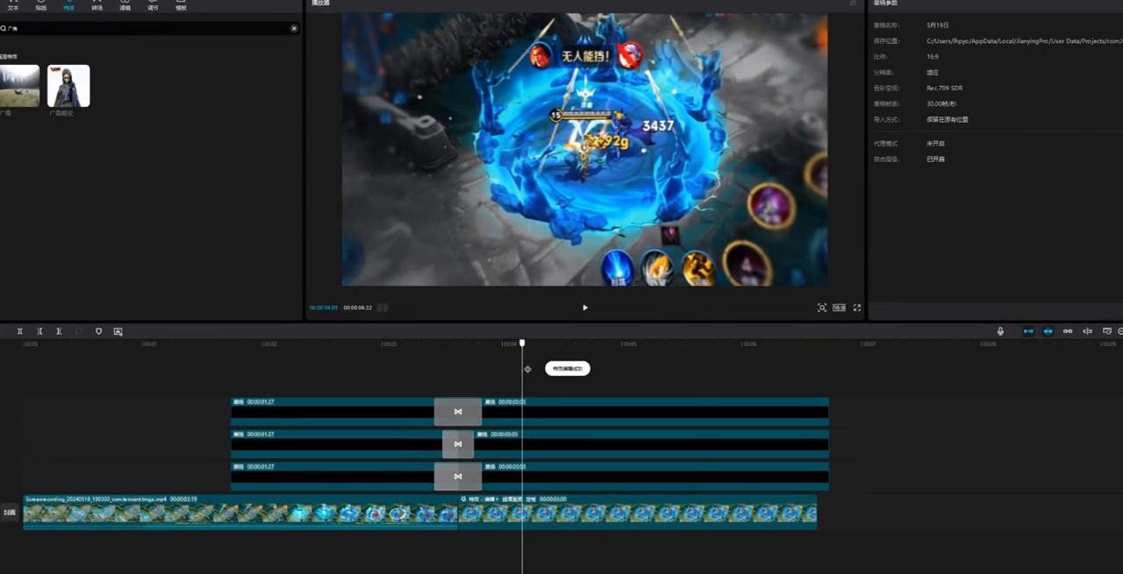Image resolution: width=1123 pixels, height=574 pixels.
Task: Toggle the preview axis
Action: pos(1087,331)
